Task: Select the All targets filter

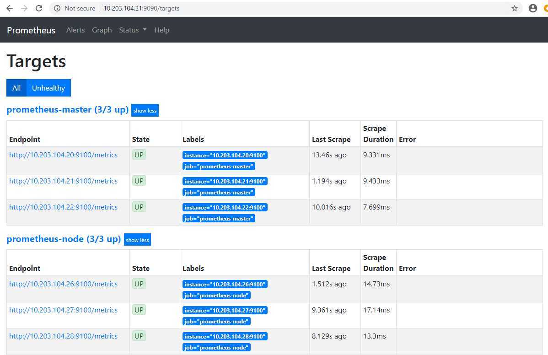Action: click(16, 88)
